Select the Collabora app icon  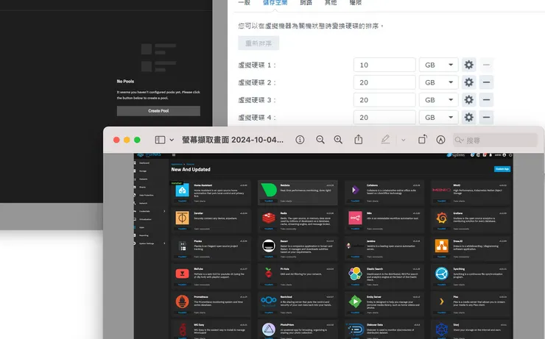355,190
